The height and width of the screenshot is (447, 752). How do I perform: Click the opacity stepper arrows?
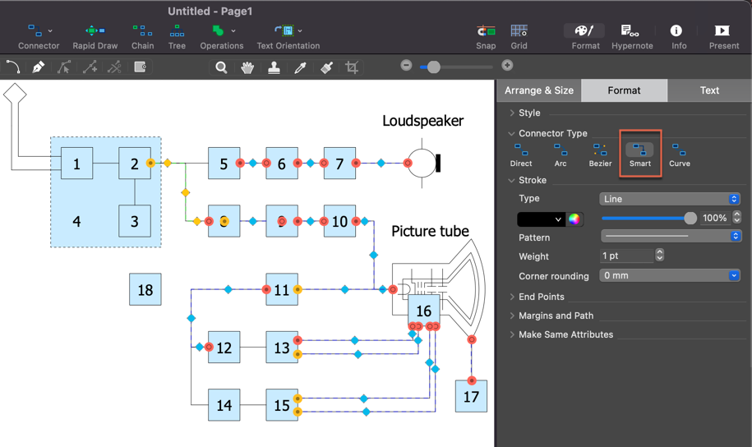[x=736, y=218]
